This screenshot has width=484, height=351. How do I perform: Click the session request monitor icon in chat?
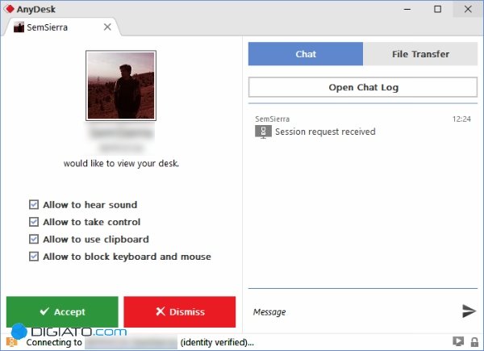(263, 132)
